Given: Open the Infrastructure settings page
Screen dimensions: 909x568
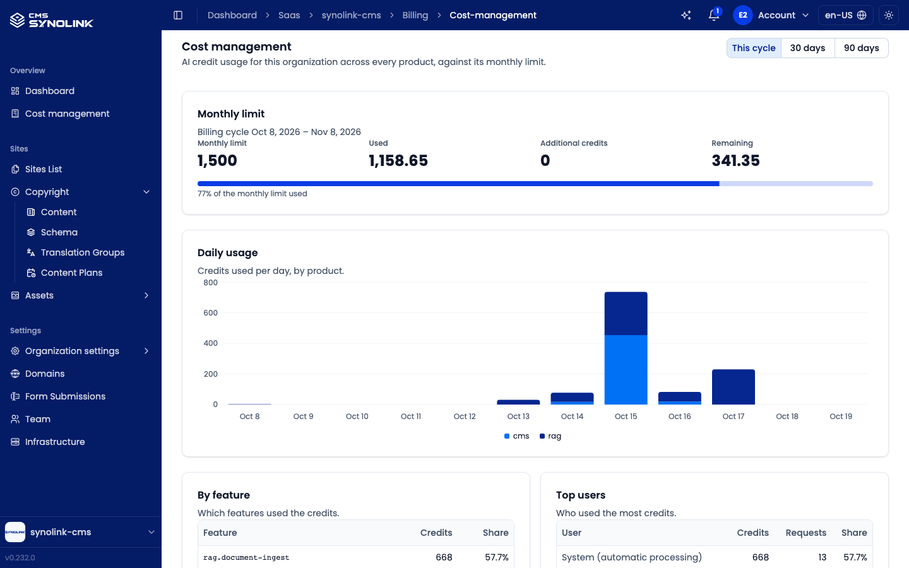Looking at the screenshot, I should pos(81,442).
